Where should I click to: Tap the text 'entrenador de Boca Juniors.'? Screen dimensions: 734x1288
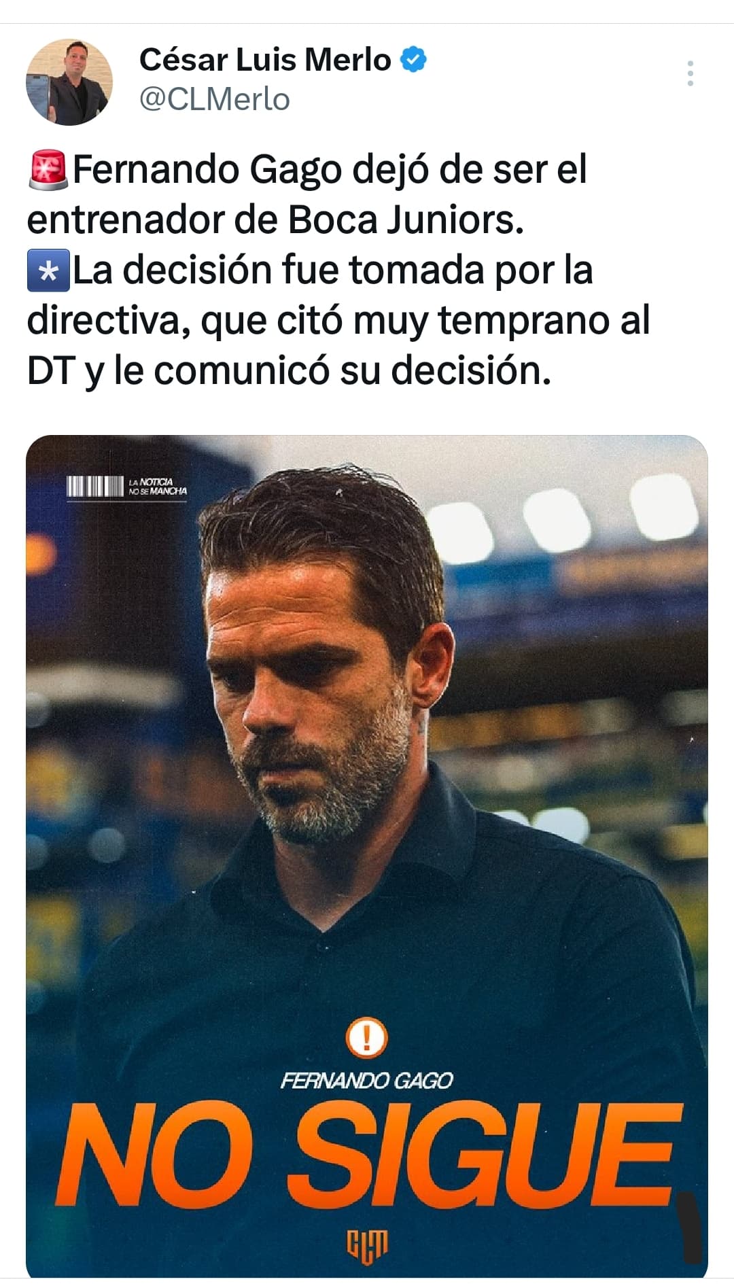275,220
